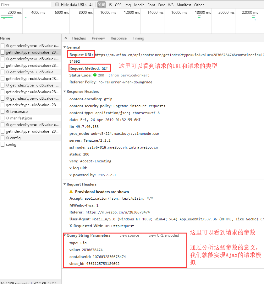Viewport: 264px width, 284px height.
Task: Focus the Filter input field
Action: tap(25, 5)
